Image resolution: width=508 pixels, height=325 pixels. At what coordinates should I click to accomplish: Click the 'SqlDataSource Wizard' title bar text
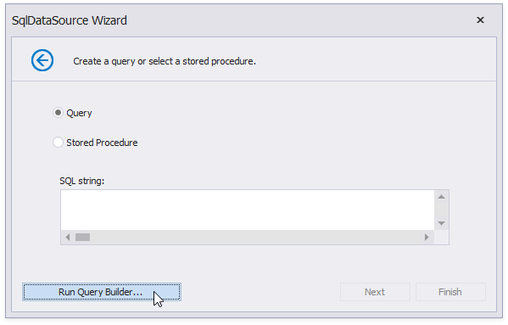click(70, 20)
